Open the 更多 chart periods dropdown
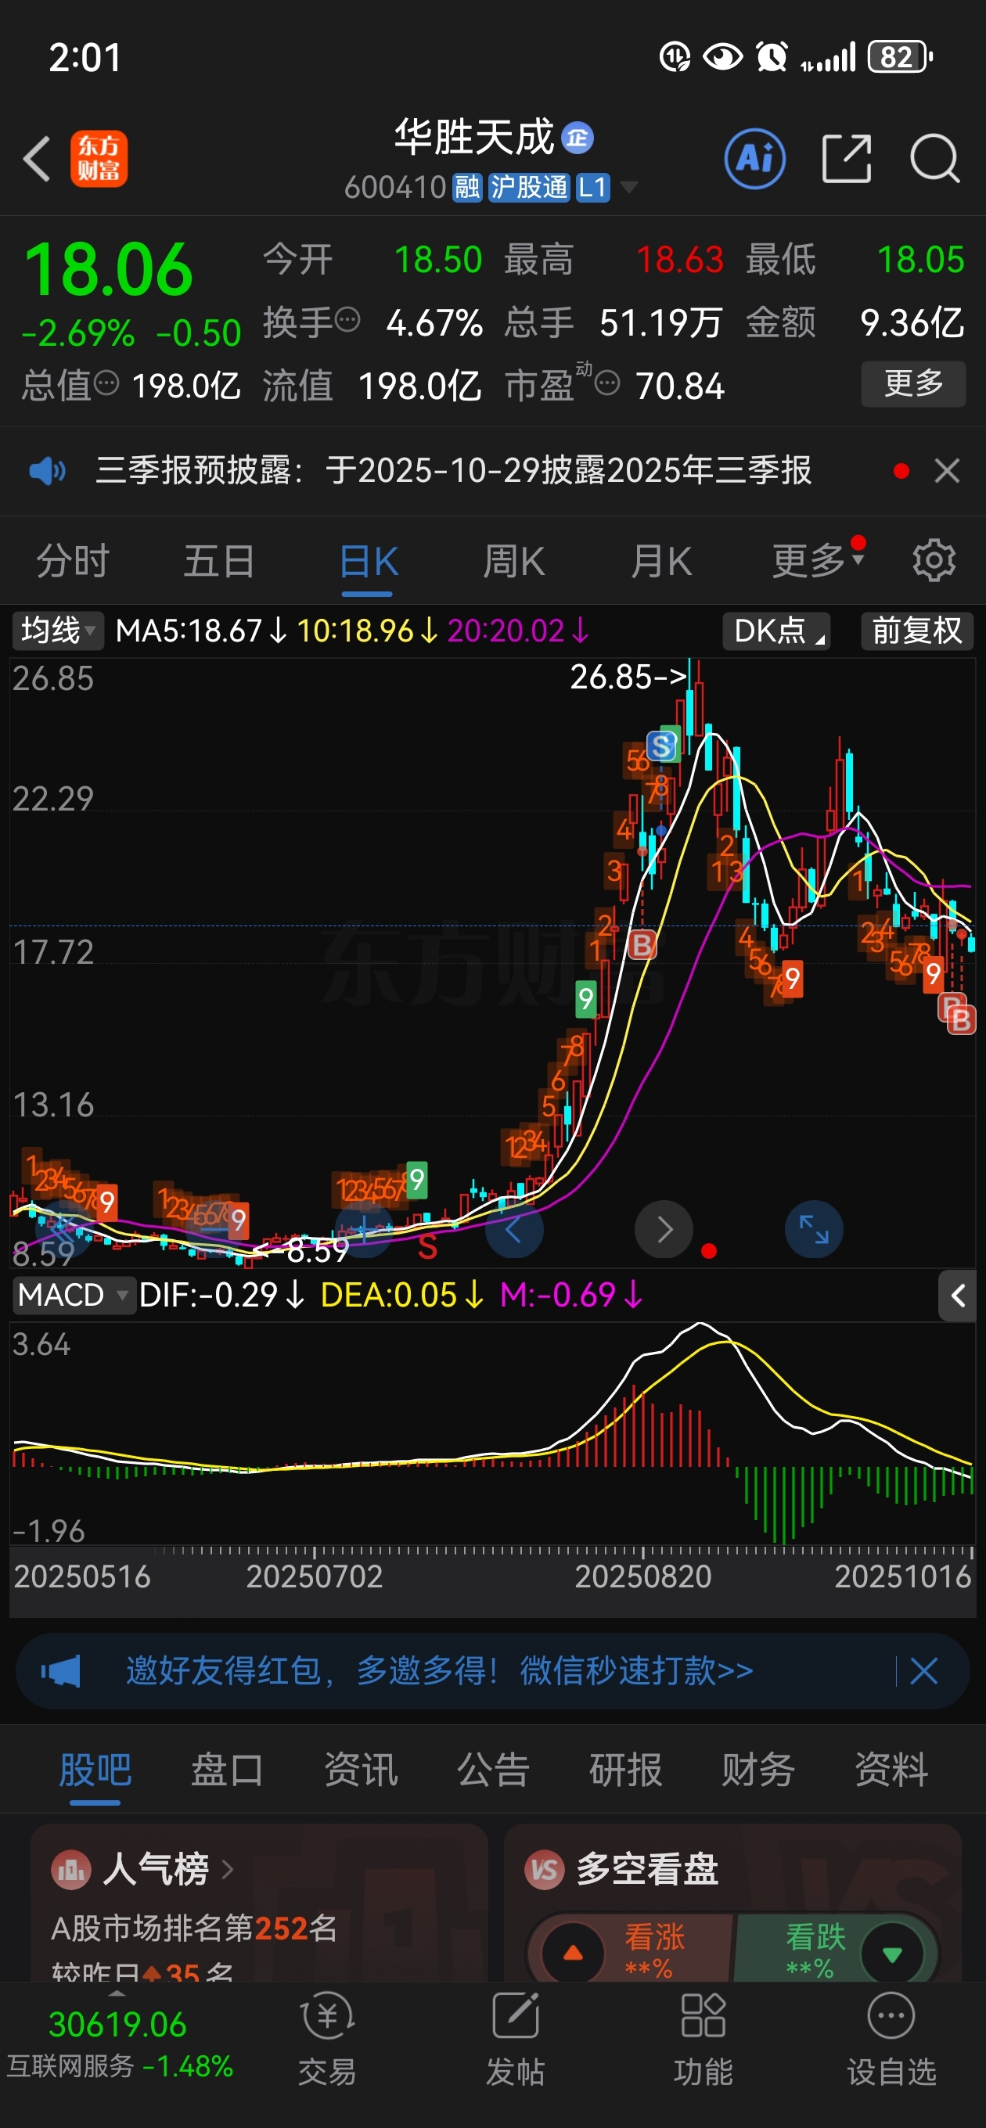The width and height of the screenshot is (986, 2128). coord(819,562)
